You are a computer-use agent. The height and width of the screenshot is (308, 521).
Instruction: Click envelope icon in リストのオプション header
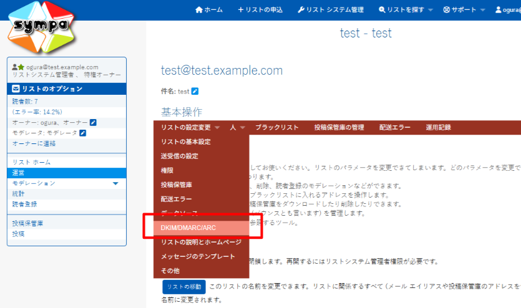[x=16, y=89]
